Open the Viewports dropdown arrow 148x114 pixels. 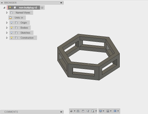(118, 111)
